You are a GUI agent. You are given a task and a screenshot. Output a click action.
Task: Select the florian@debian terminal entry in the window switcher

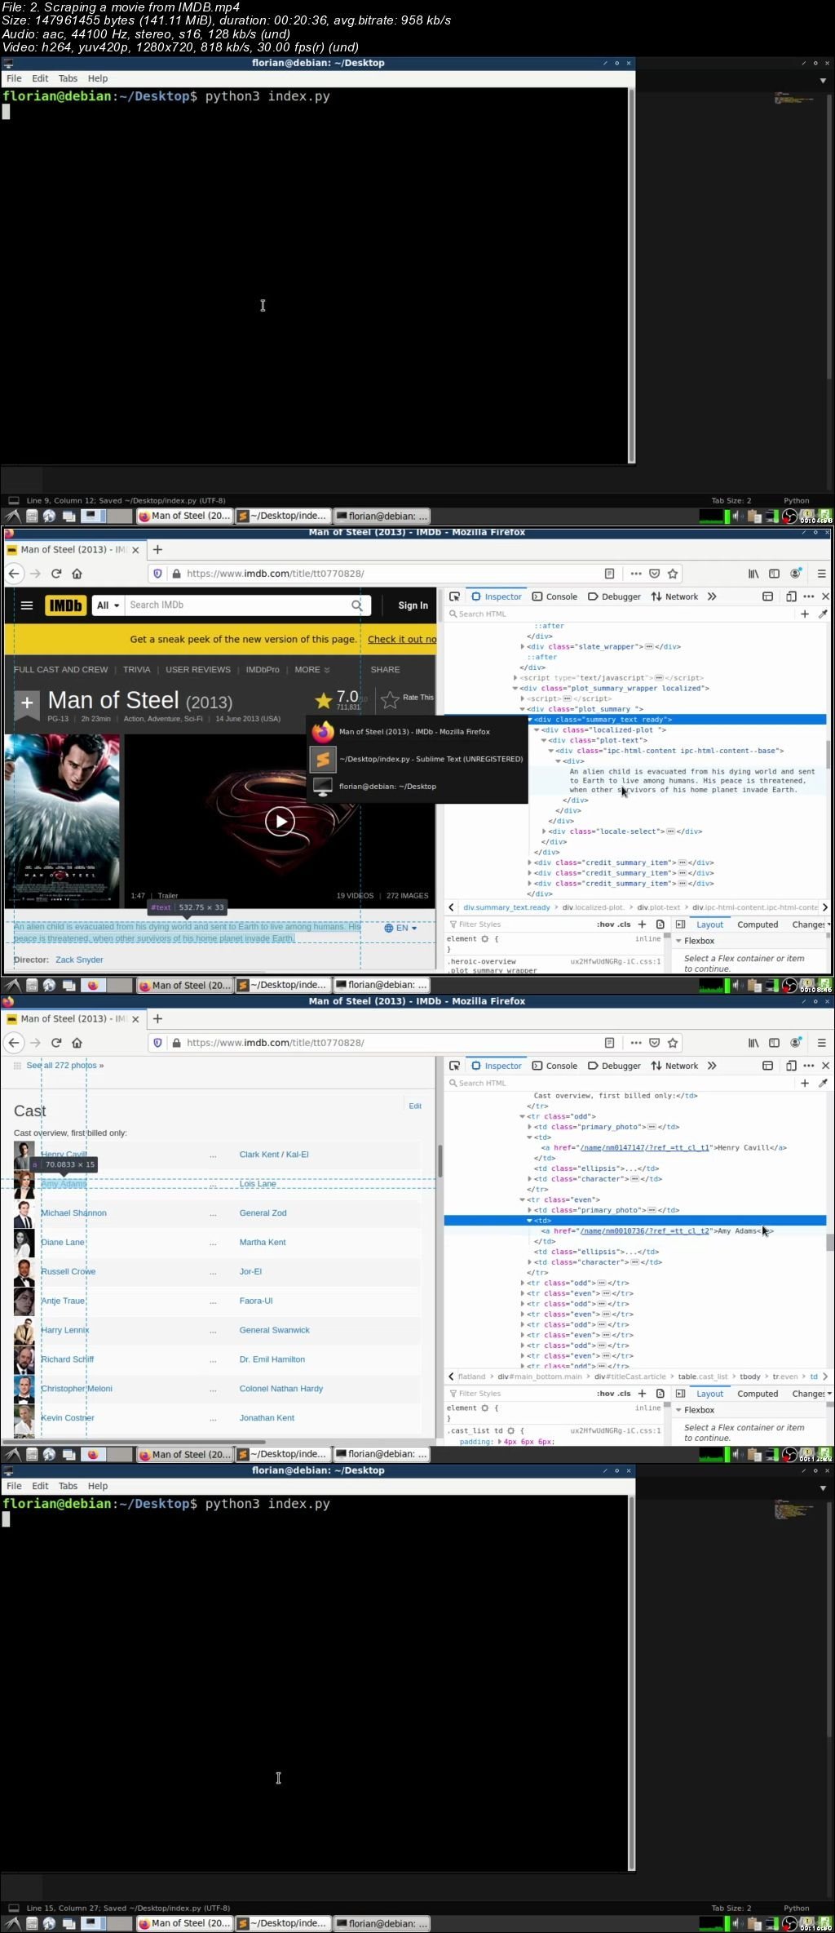coord(416,787)
